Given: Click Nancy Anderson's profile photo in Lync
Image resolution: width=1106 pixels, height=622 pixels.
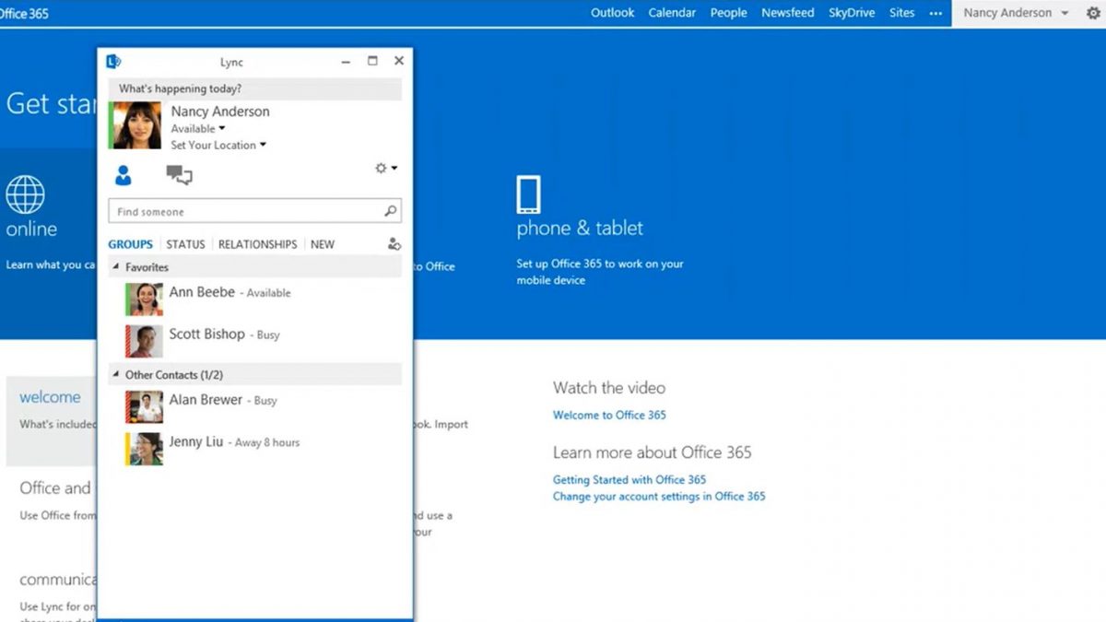Looking at the screenshot, I should point(135,125).
